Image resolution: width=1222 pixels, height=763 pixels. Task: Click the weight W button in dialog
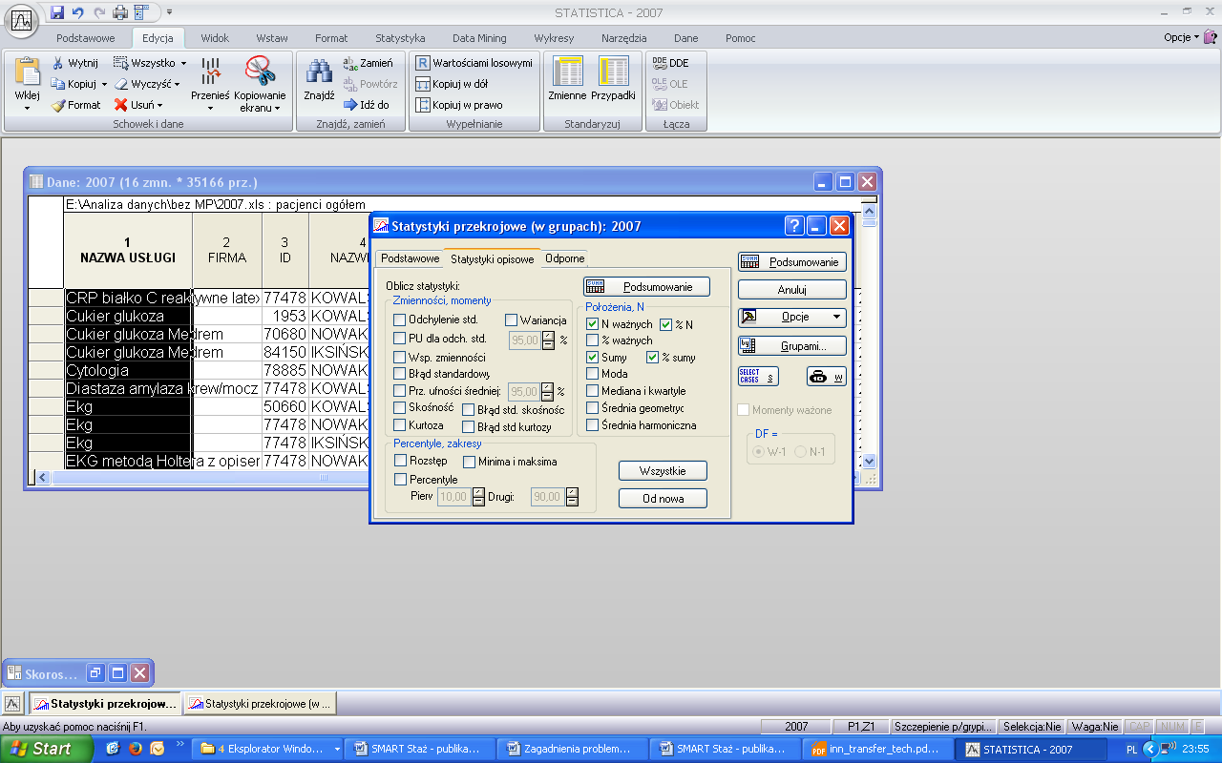pyautogui.click(x=827, y=377)
